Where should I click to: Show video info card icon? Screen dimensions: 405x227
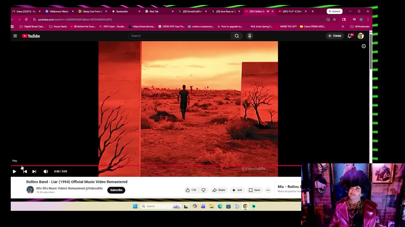(x=364, y=46)
